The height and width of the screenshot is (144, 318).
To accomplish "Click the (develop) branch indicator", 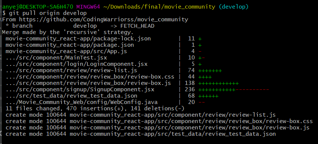I will point(234,7).
